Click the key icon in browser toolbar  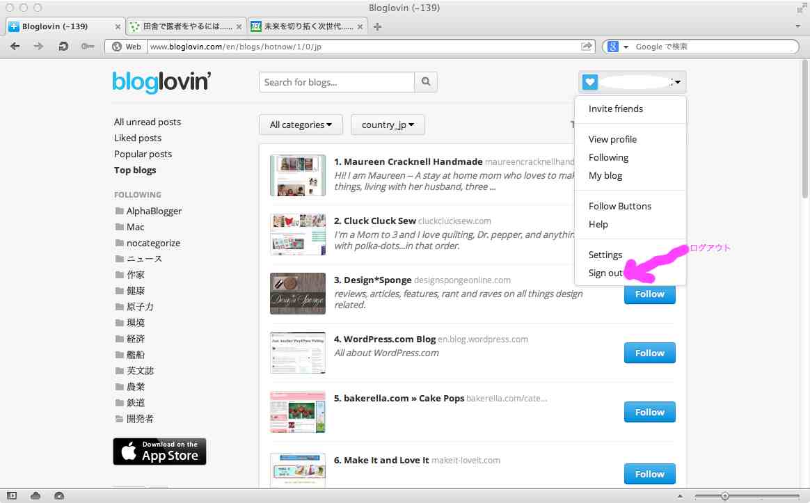coord(87,47)
